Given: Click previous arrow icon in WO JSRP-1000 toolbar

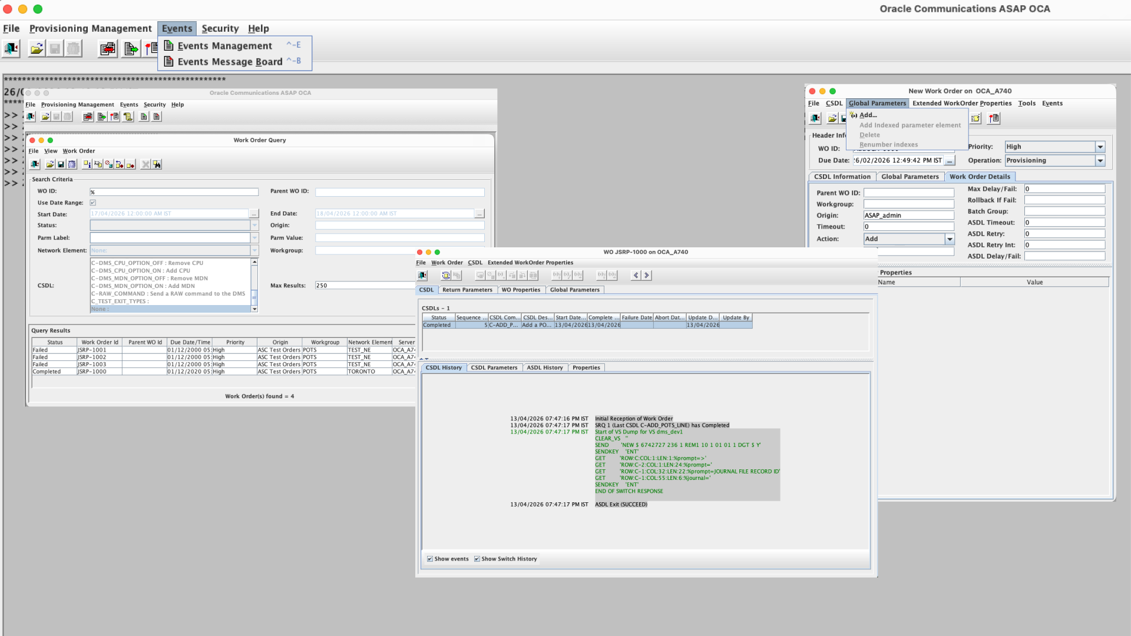Looking at the screenshot, I should (x=636, y=275).
